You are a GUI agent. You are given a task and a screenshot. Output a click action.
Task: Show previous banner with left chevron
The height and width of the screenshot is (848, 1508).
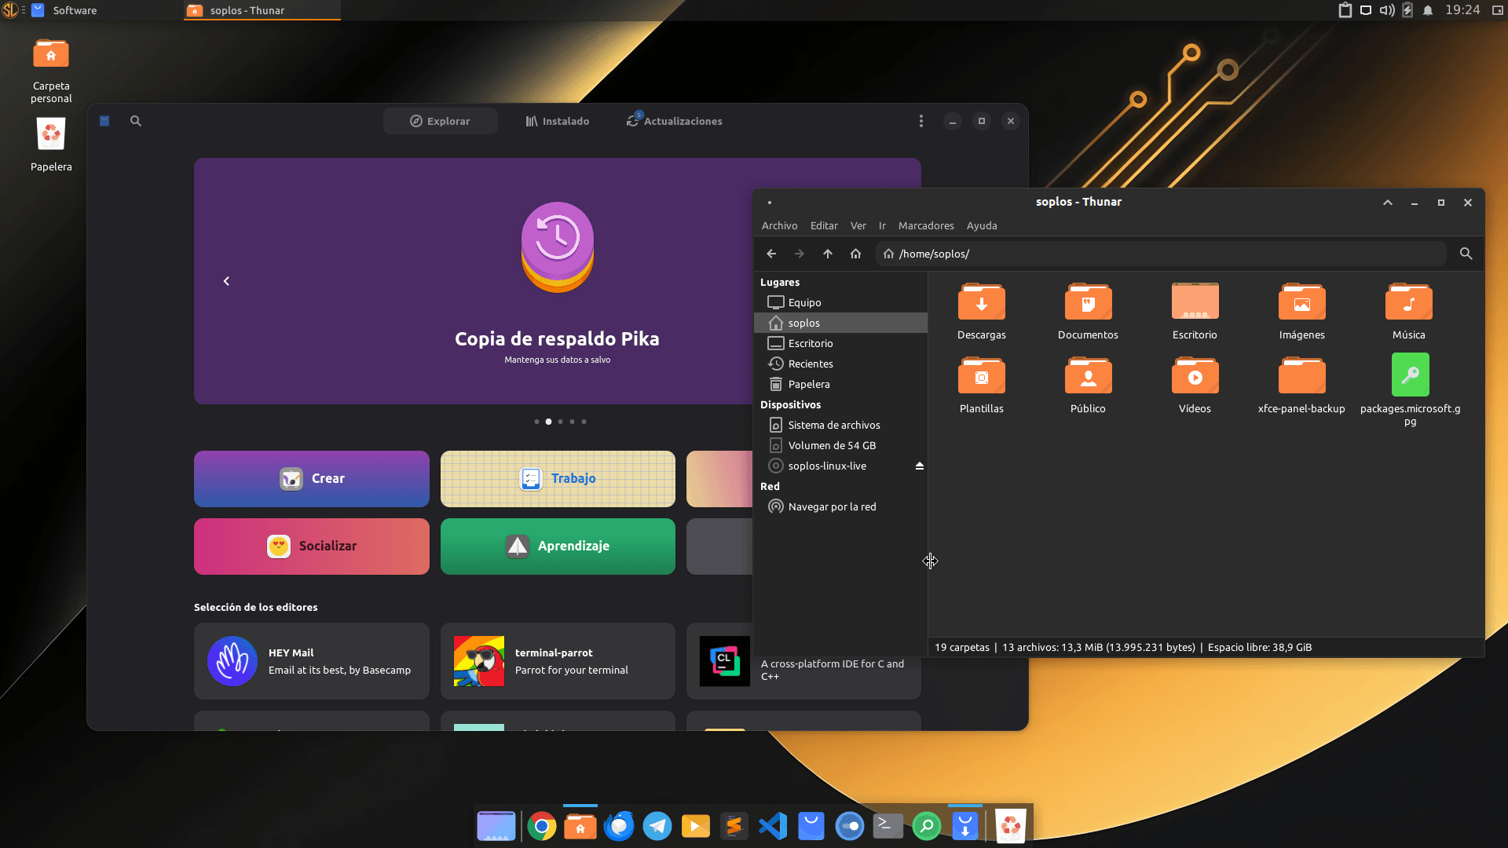[x=226, y=281]
